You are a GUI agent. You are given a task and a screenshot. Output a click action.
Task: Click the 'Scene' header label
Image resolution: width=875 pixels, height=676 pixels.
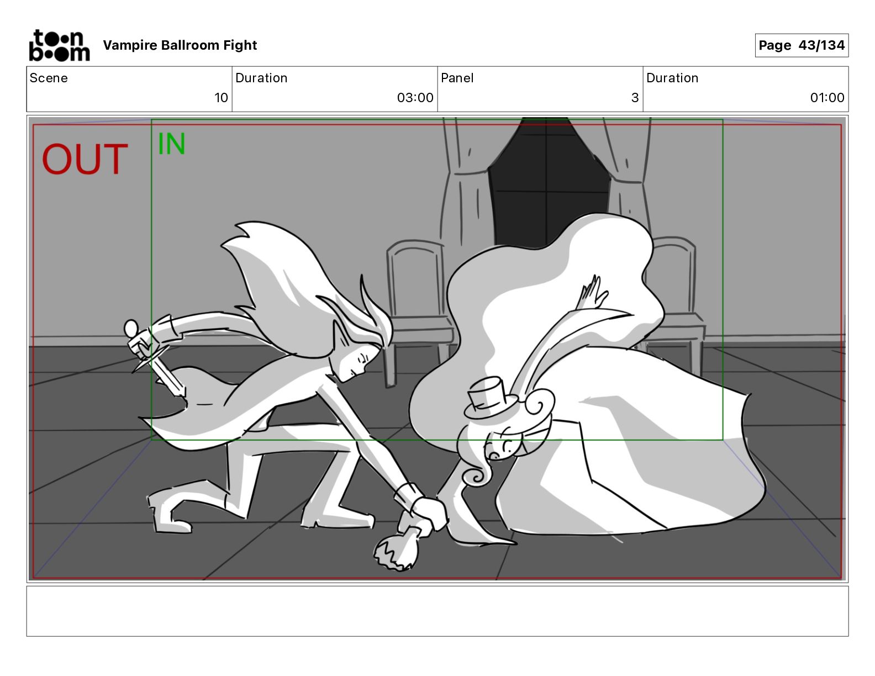point(49,78)
